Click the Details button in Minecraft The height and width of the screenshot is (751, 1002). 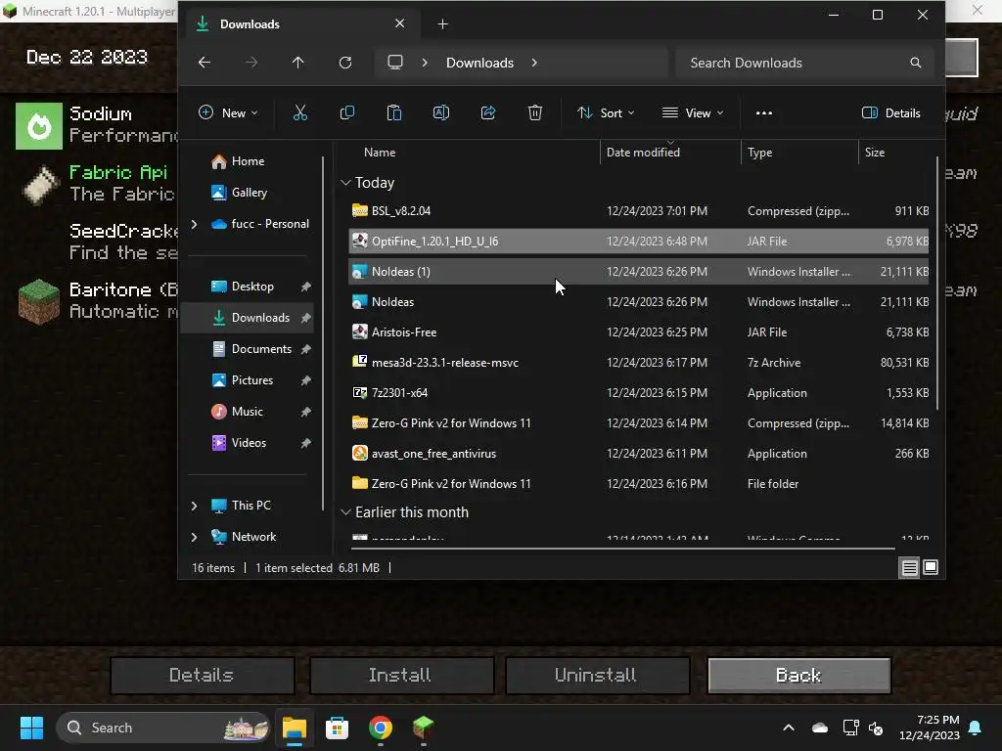[202, 675]
